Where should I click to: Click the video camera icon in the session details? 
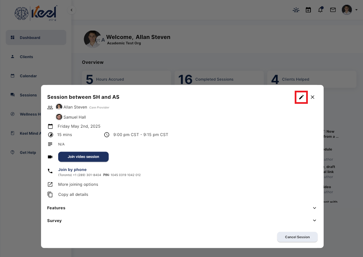point(50,157)
